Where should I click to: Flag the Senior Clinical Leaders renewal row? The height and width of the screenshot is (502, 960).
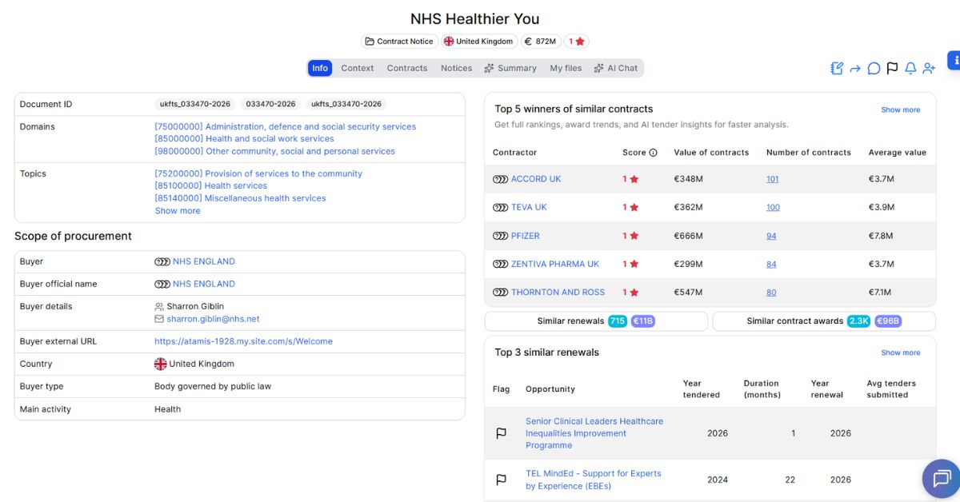tap(502, 433)
